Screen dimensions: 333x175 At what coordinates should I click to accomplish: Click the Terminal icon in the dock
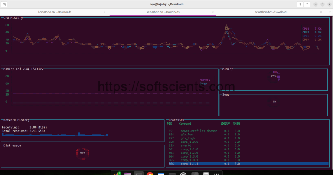(139, 173)
